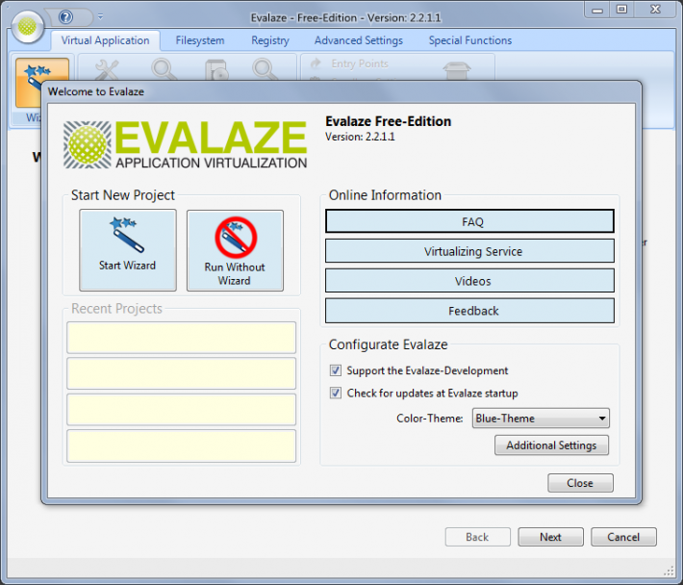Viewport: 683px width, 585px height.
Task: Maximize the Evalaze main window
Action: (622, 10)
